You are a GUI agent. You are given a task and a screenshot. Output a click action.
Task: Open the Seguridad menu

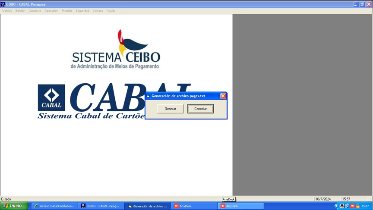82,11
